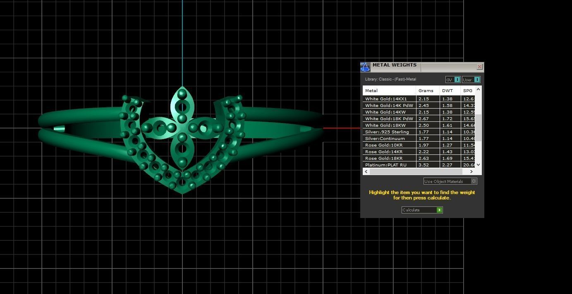Toggle the User library switch
This screenshot has width=572, height=294.
[471, 80]
